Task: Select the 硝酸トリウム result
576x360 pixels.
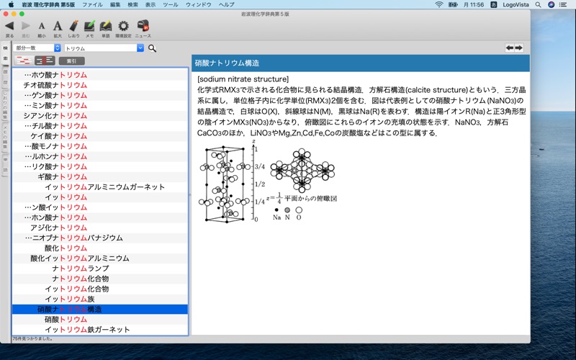Action: pos(100,320)
